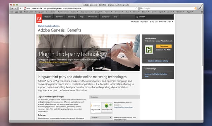Open the Products menu

click(x=48, y=17)
